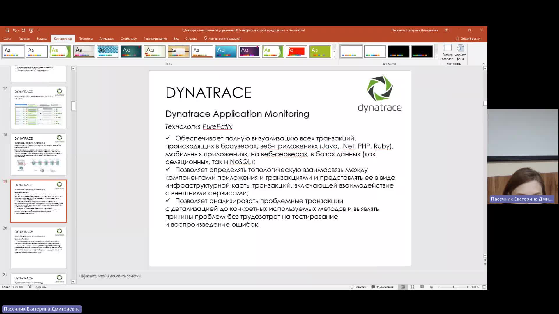Click the 'Что вы хотите сделать?' search box
559x314 pixels.
[223, 38]
